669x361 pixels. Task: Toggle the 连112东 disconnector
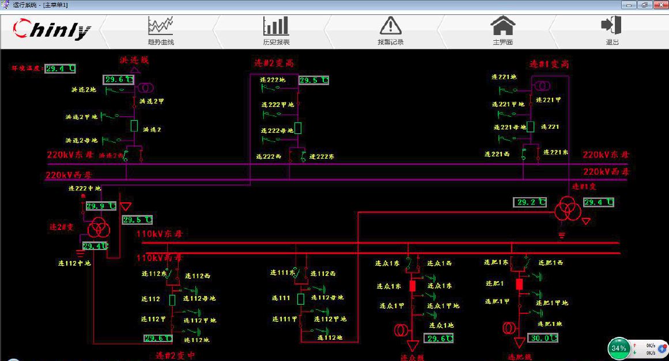click(169, 274)
